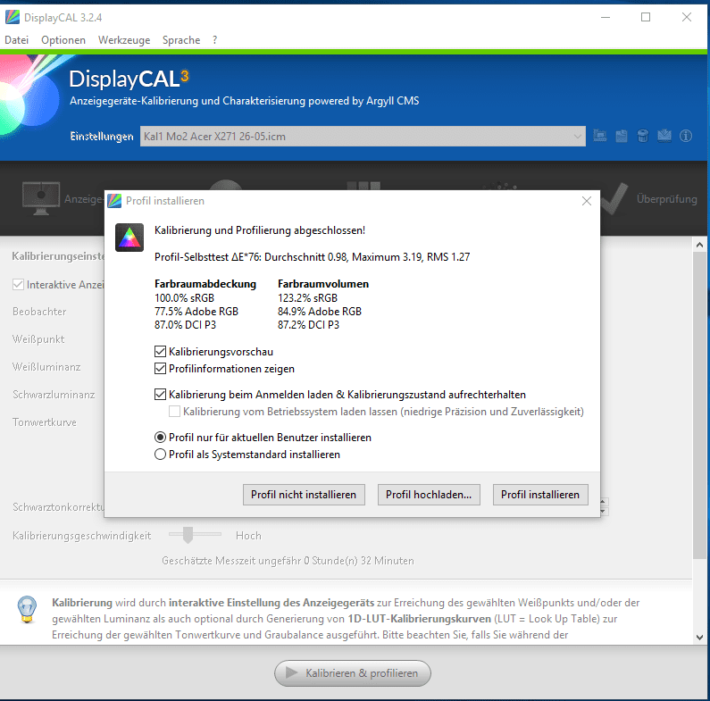Click the Hoch speed label
The height and width of the screenshot is (701, 710).
(x=248, y=536)
